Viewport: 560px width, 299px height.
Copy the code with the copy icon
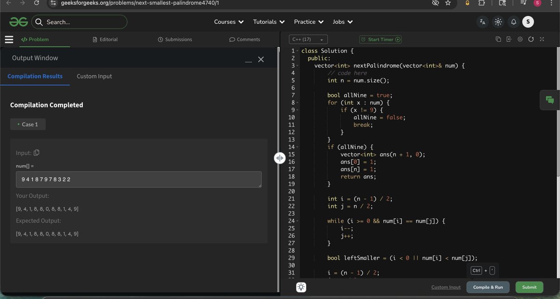[x=498, y=39]
